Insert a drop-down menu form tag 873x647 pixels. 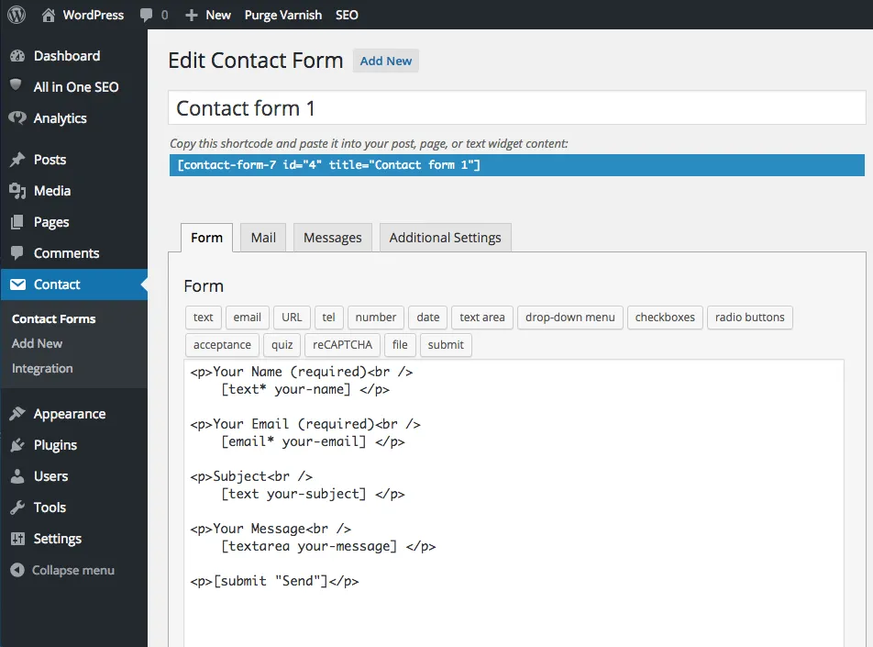(569, 318)
